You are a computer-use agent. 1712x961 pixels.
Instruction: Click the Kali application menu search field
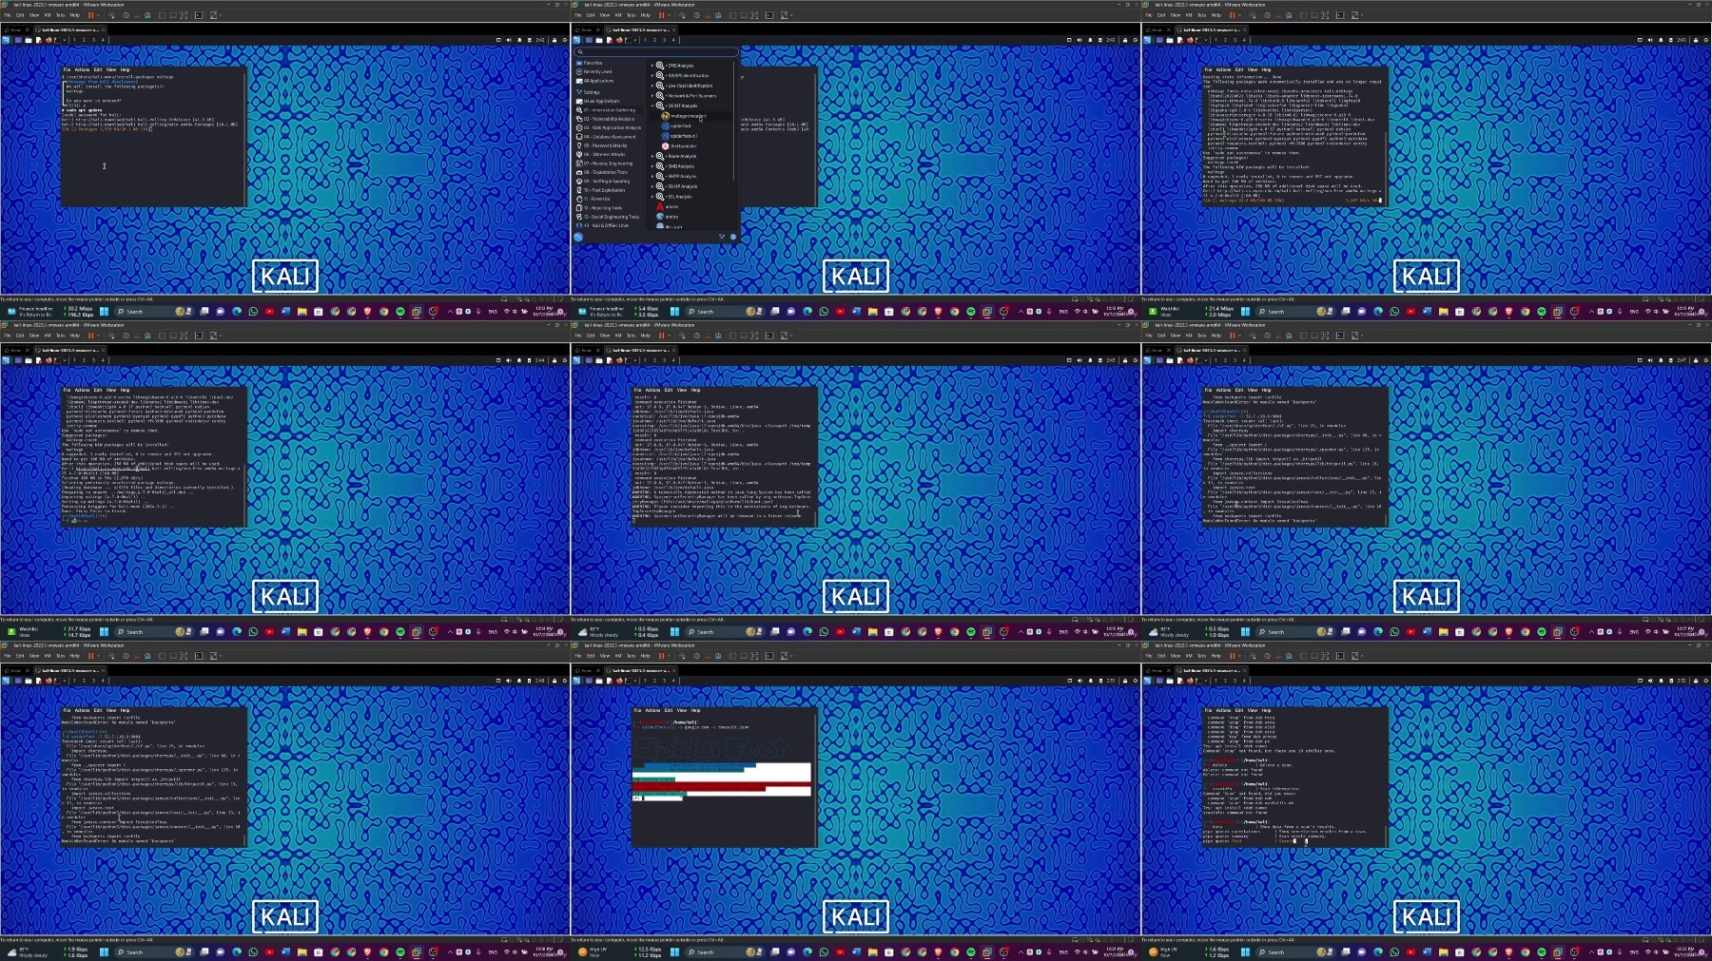coord(655,52)
